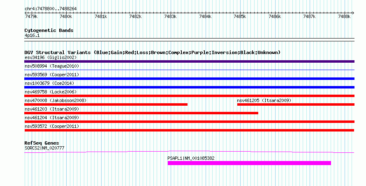Open gene PSAPL1|NM_001085382 label

pyautogui.click(x=191, y=158)
